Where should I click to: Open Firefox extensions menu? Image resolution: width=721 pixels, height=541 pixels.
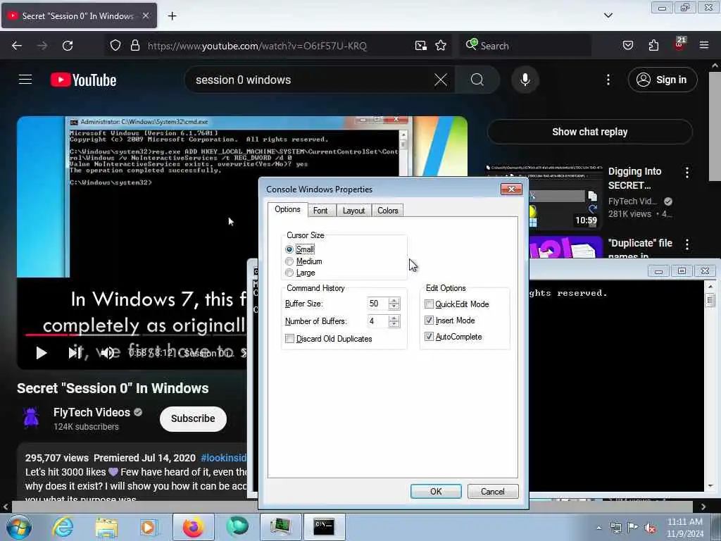click(x=653, y=46)
